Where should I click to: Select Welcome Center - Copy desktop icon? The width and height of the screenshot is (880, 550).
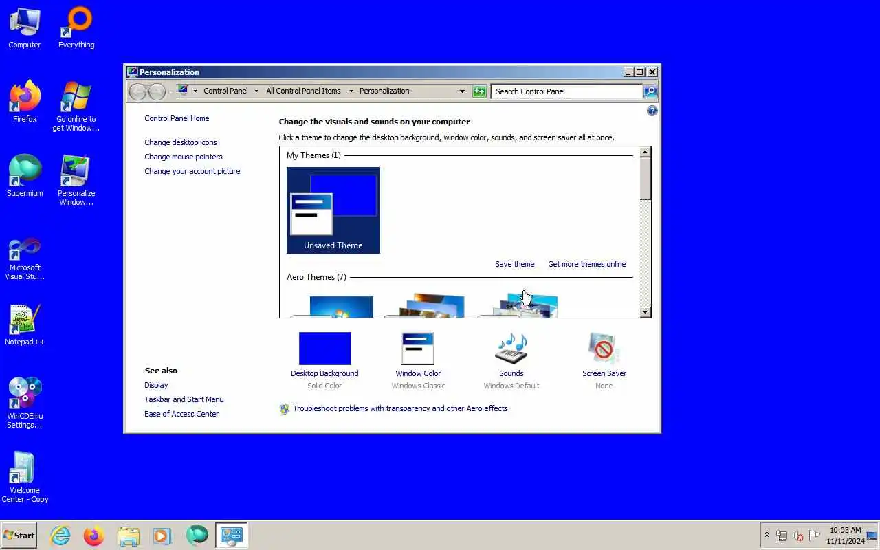pos(25,478)
